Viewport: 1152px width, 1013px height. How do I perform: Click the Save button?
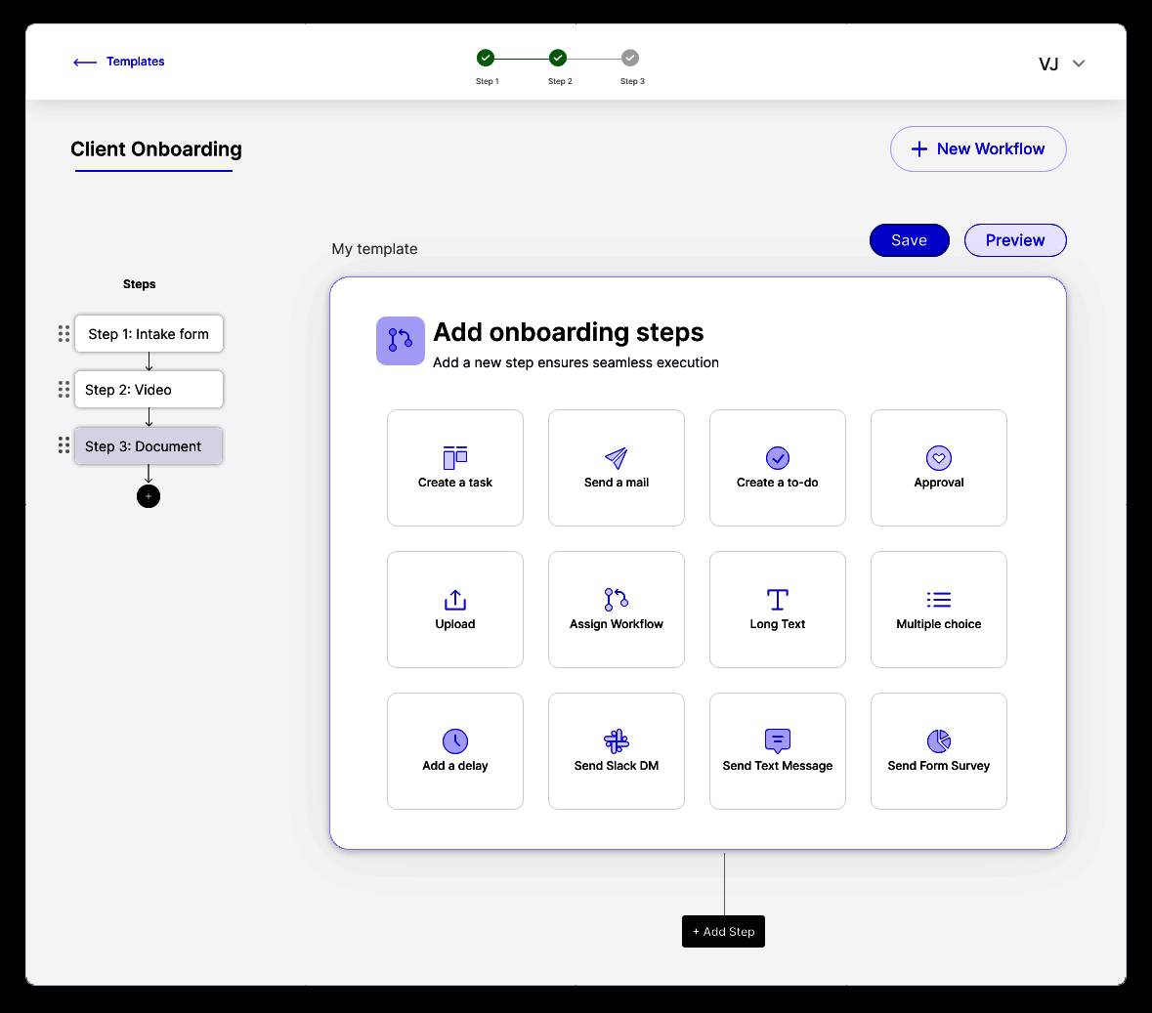pos(909,240)
